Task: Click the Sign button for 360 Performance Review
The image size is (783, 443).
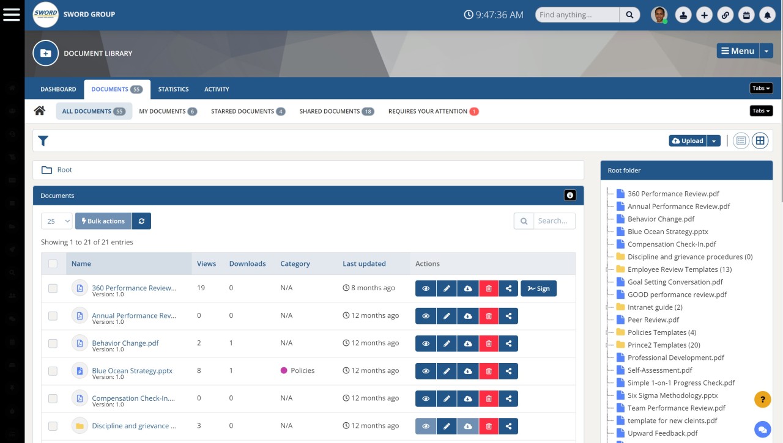Action: click(538, 288)
